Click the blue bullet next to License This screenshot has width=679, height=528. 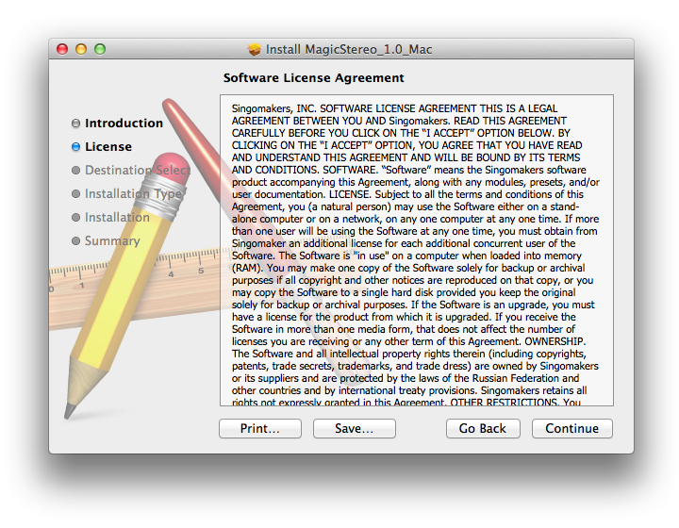point(75,147)
